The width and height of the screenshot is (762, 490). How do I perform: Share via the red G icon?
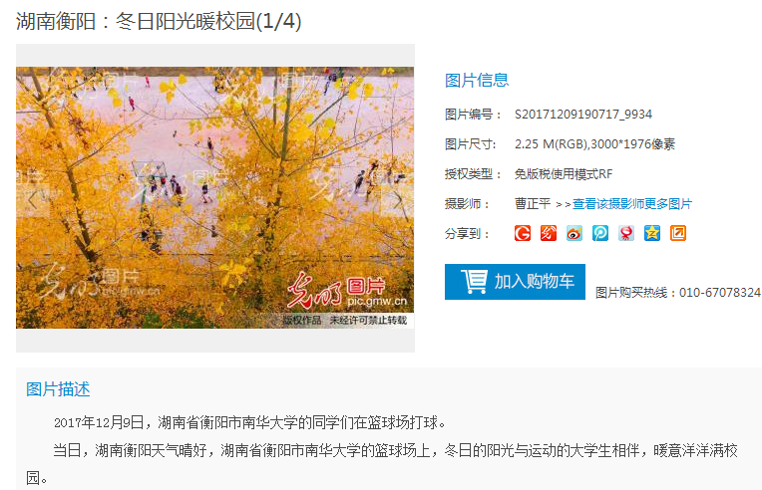pyautogui.click(x=523, y=233)
